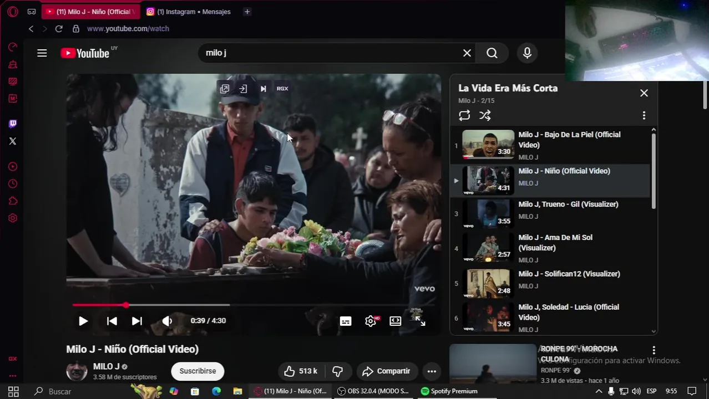Viewport: 709px width, 399px height.
Task: Skip to next video in playlist
Action: [137, 321]
